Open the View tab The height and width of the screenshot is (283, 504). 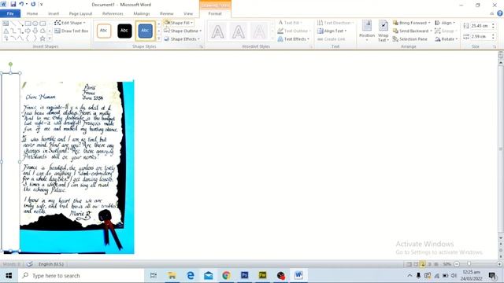[188, 13]
